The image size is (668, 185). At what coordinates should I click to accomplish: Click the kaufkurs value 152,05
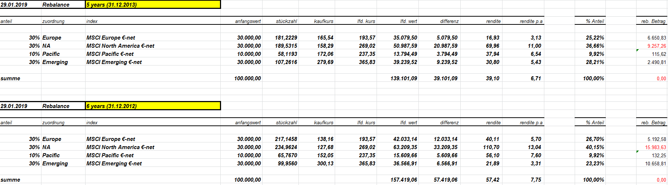pos(325,155)
